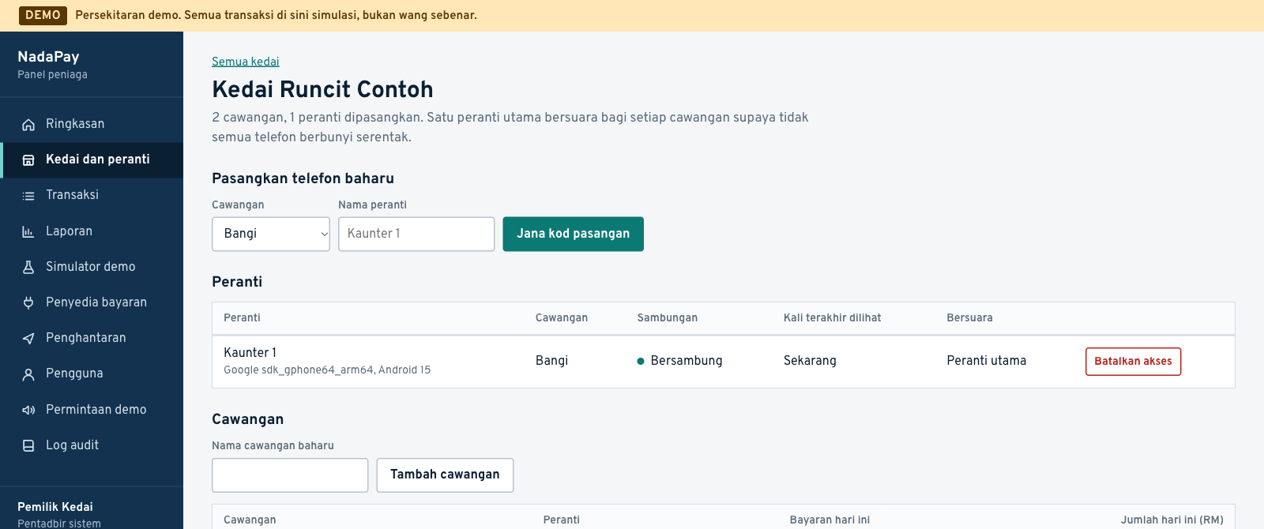Click the Kedai dan peranti store icon
Image resolution: width=1264 pixels, height=529 pixels.
click(28, 160)
